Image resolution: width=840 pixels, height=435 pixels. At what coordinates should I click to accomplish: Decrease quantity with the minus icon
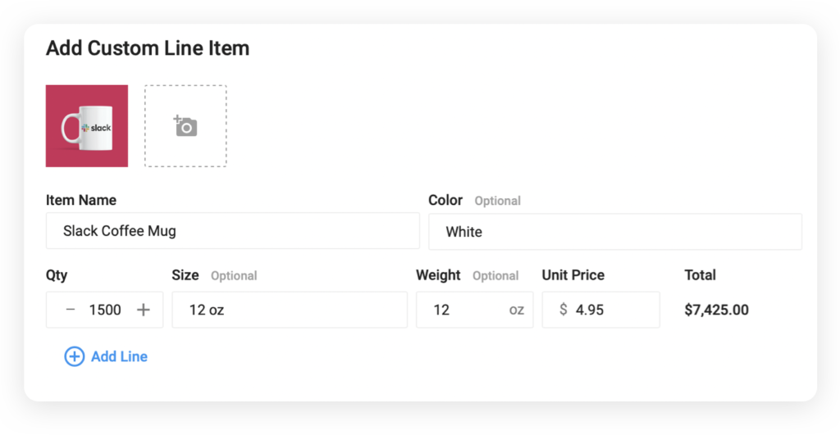(x=71, y=310)
